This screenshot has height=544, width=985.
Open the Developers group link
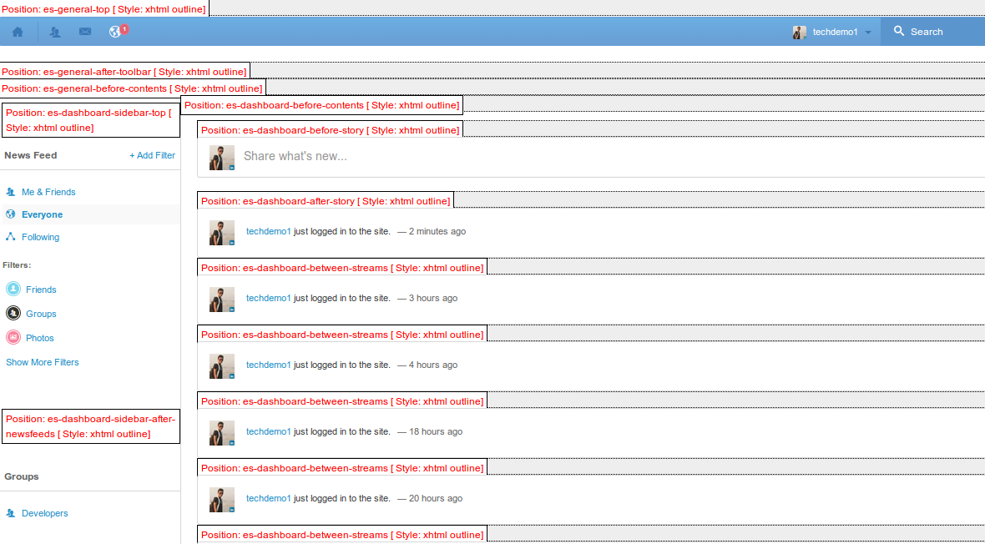pos(44,513)
